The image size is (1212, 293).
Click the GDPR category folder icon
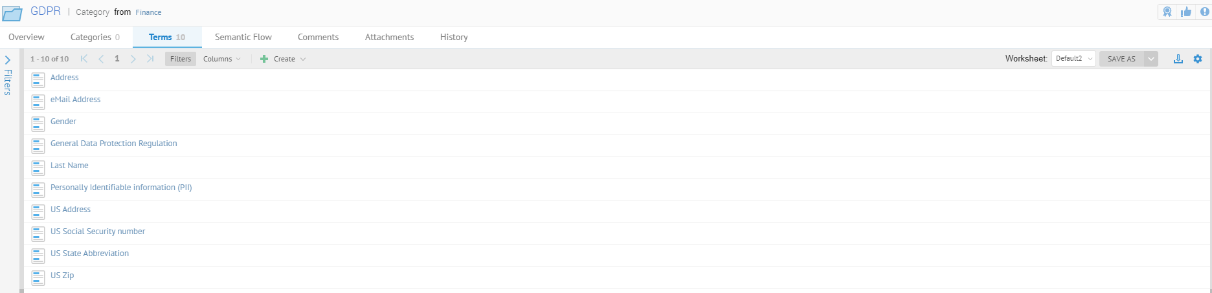12,13
